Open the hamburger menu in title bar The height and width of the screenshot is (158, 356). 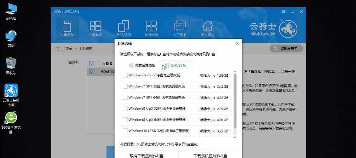point(284,12)
